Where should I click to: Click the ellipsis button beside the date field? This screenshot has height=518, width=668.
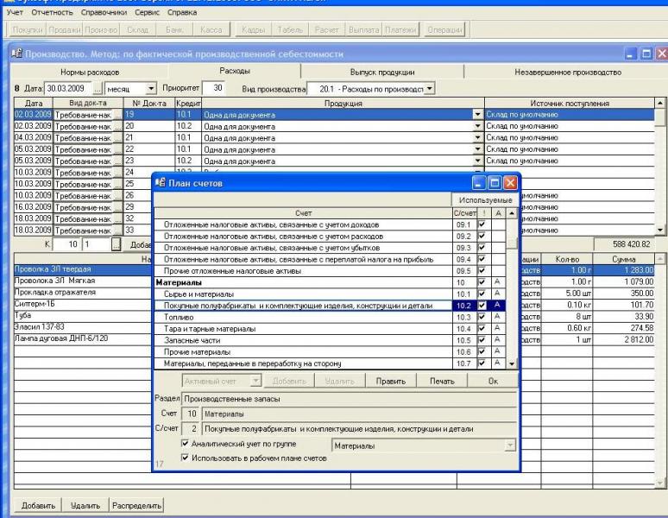[98, 88]
